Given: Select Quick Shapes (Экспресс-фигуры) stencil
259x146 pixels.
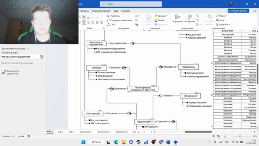Looking at the screenshot, I should pyautogui.click(x=10, y=53).
